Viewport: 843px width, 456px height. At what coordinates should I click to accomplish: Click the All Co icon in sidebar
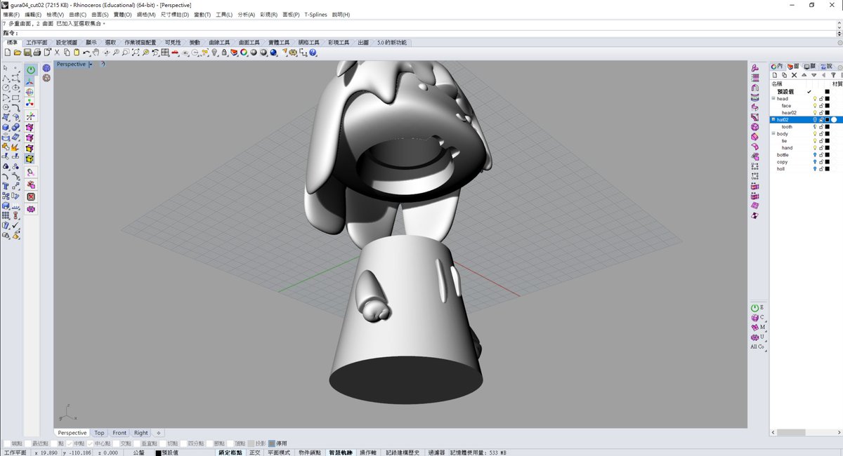point(757,347)
